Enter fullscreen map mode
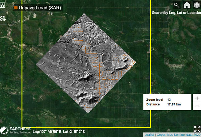 [197, 129]
